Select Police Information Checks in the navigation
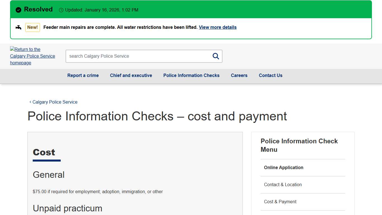This screenshot has width=382, height=215. pos(191,75)
